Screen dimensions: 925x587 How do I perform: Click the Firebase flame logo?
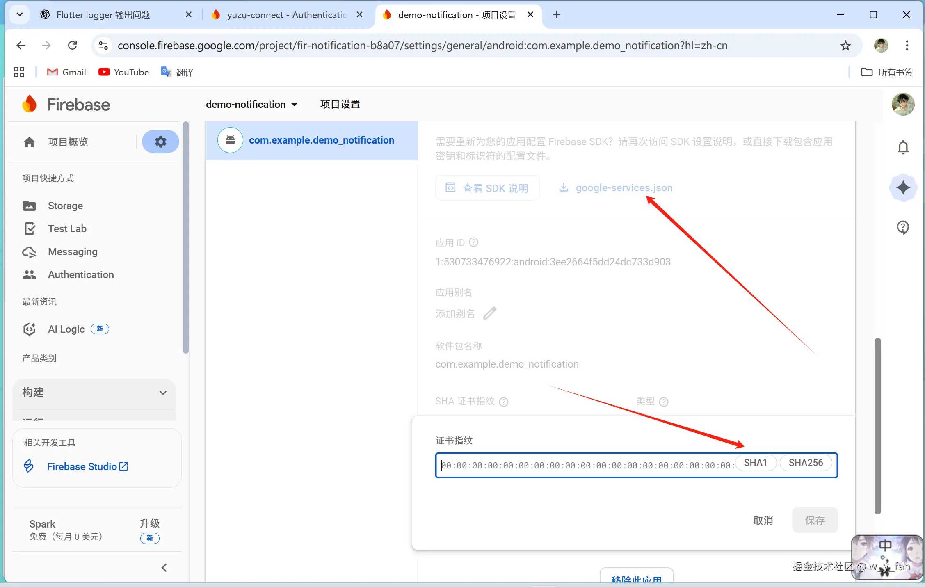pyautogui.click(x=30, y=104)
